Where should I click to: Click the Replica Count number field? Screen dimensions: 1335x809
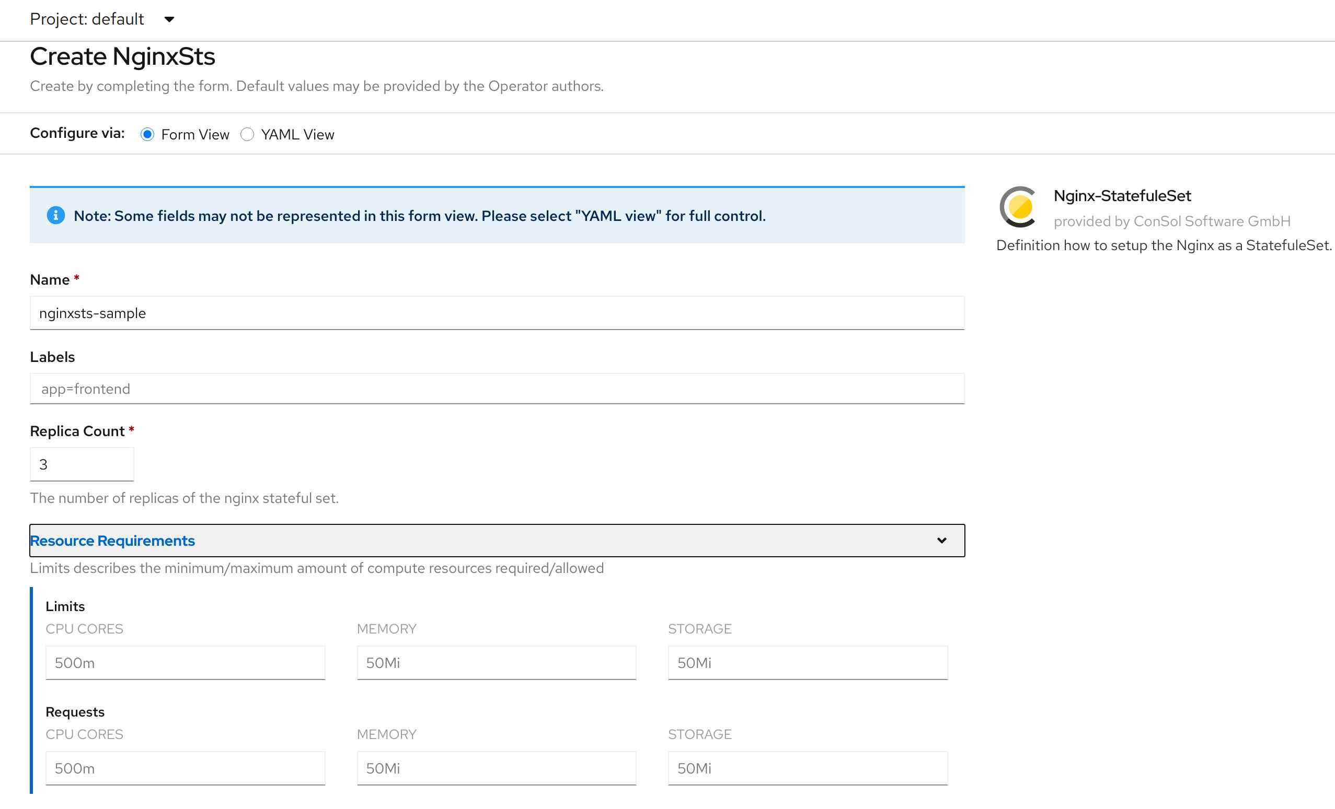tap(81, 464)
